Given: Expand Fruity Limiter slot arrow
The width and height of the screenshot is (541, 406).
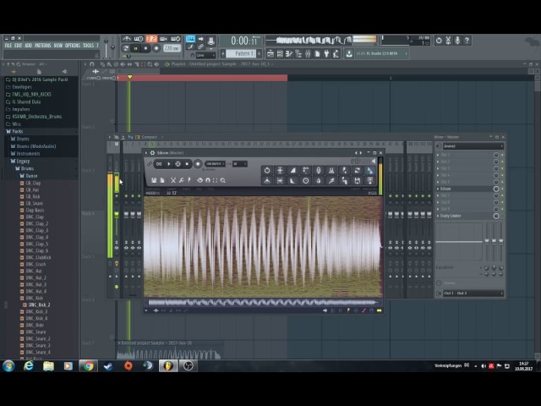Looking at the screenshot, I should pos(438,216).
